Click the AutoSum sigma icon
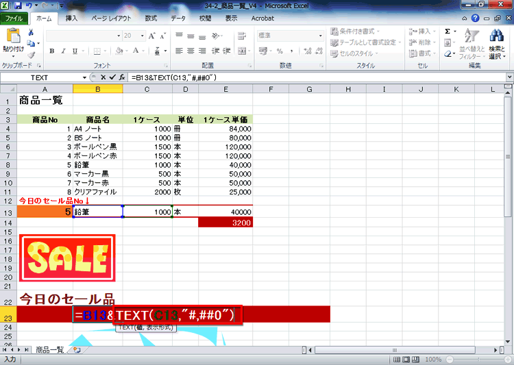The height and width of the screenshot is (365, 514). (448, 32)
